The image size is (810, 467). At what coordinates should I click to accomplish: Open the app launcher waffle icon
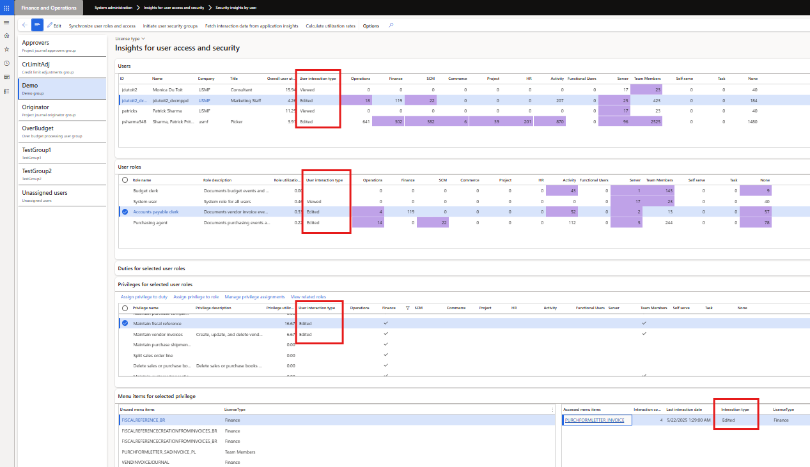coord(6,8)
